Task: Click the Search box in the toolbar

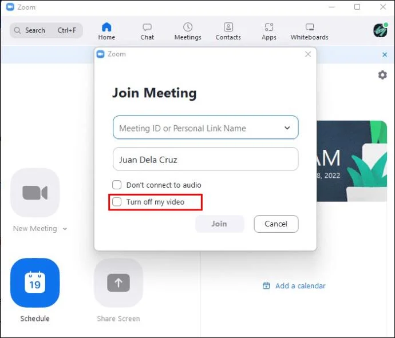Action: 46,30
